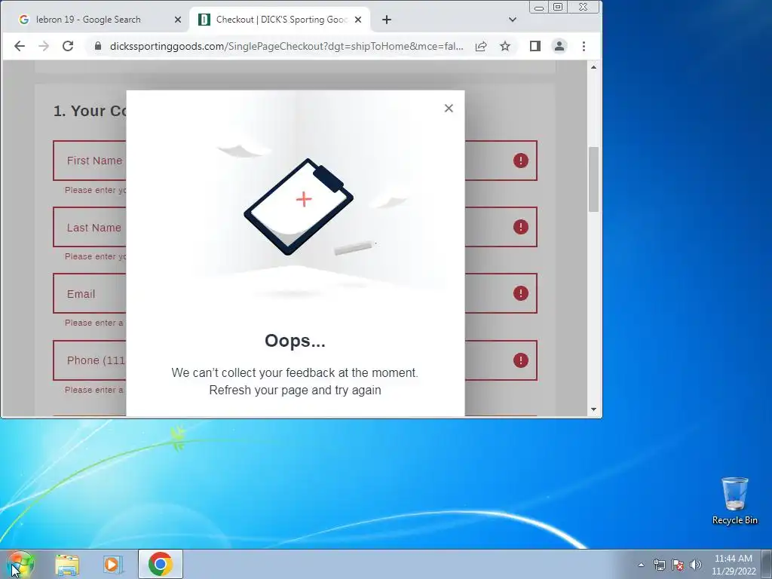Open a new browser tab
Image resolution: width=772 pixels, height=579 pixels.
[387, 20]
